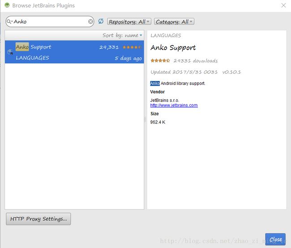Screen dimensions: 291x248
Task: Reload the plugin list
Action: pos(101,21)
